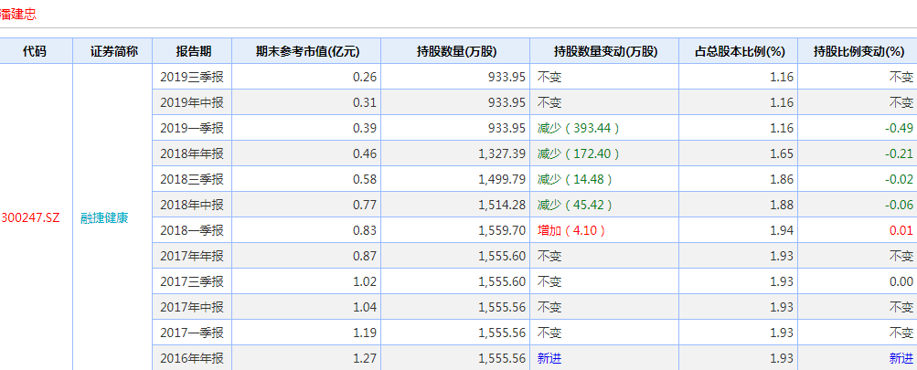
Task: Select the 1.94 share ratio cell
Action: tap(739, 230)
